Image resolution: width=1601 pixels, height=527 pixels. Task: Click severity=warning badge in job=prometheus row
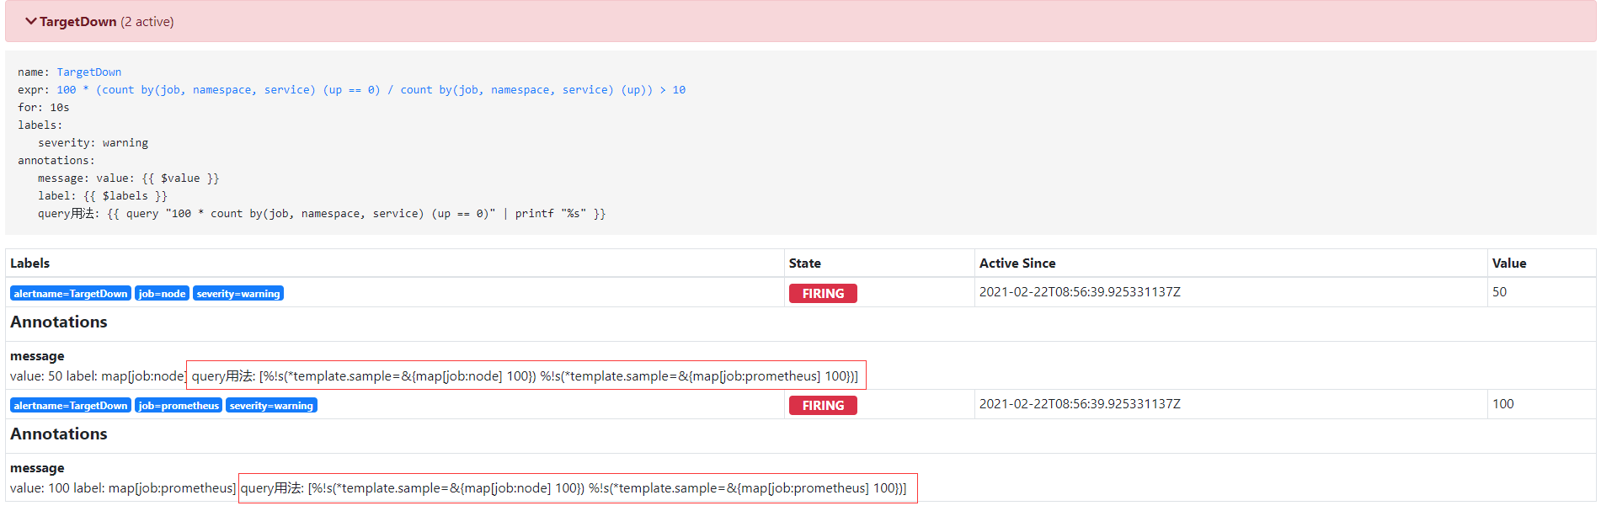(x=271, y=406)
